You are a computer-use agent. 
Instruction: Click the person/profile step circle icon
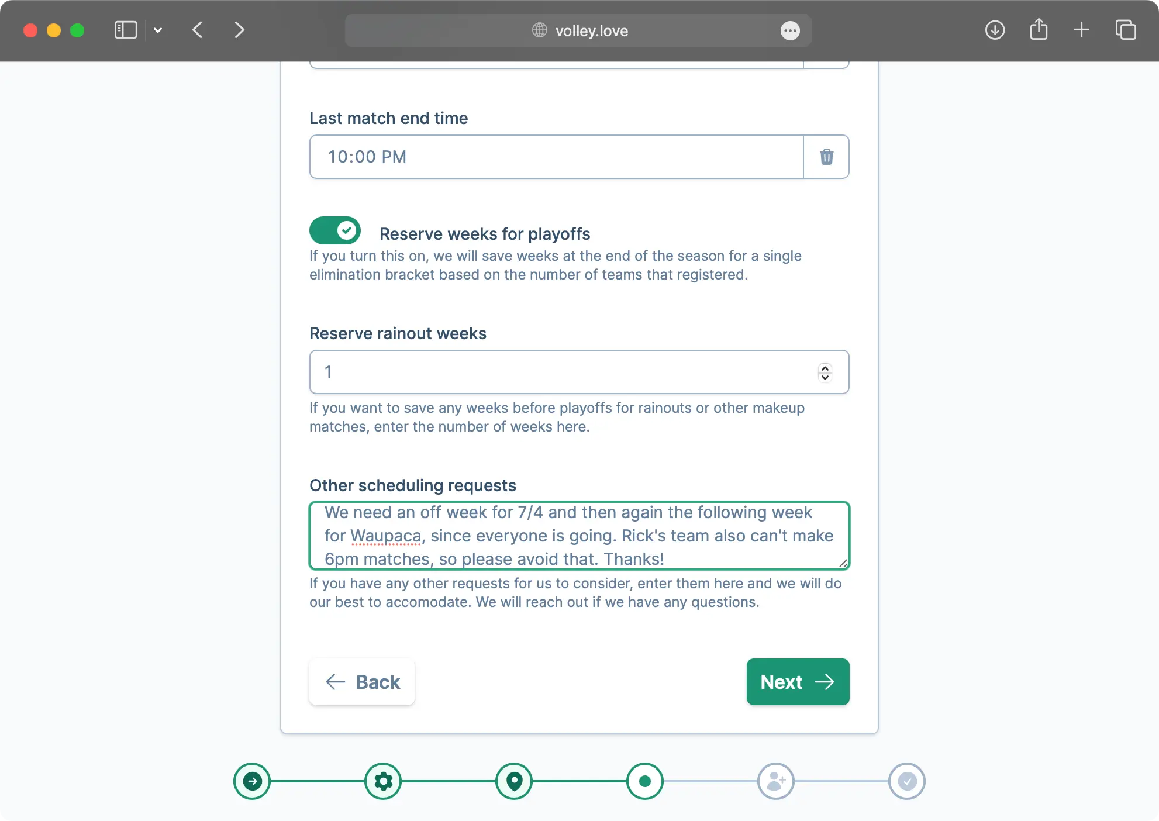(x=775, y=781)
